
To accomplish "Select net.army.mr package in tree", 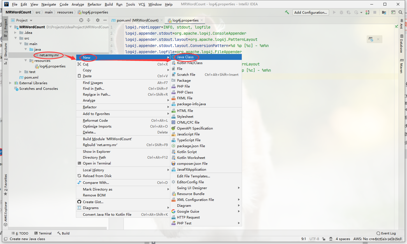I will (49, 55).
